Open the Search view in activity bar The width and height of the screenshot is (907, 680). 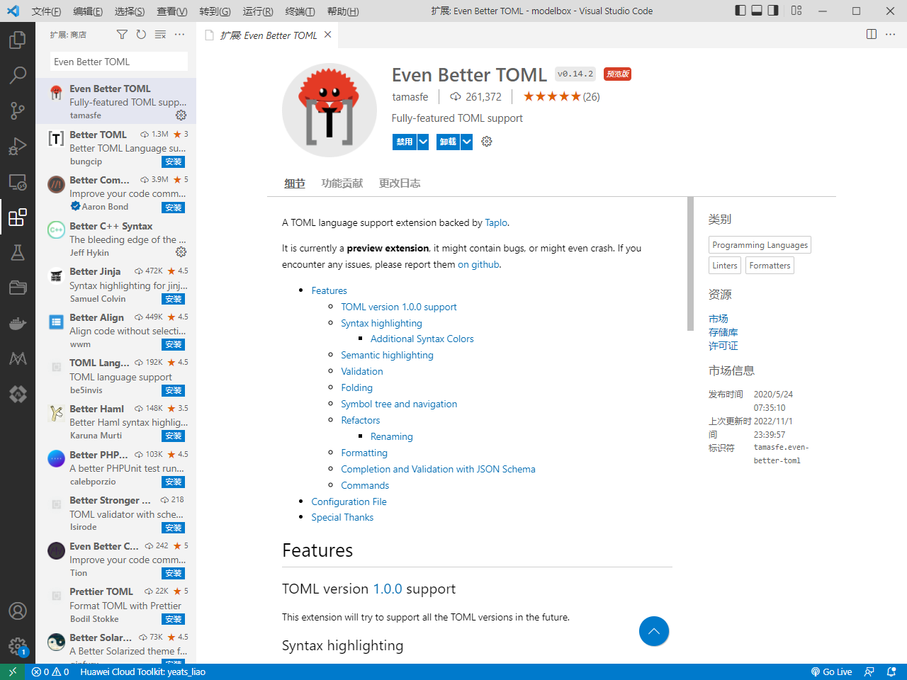pos(18,75)
